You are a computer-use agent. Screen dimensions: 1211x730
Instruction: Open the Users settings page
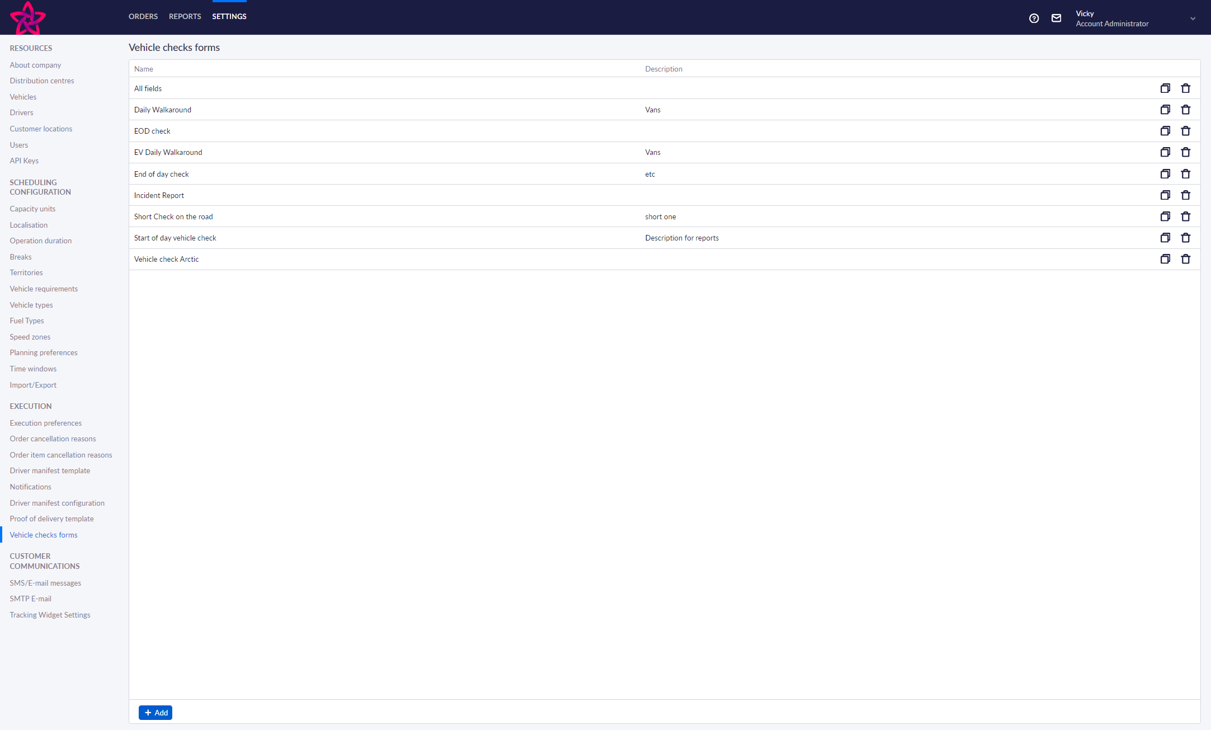click(x=18, y=145)
